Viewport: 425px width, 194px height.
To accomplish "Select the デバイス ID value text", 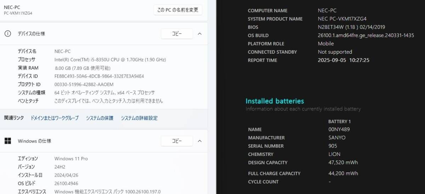I will click(x=99, y=76).
